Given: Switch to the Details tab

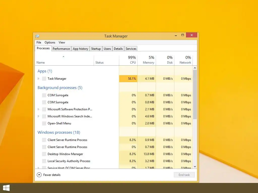Looking at the screenshot, I should (x=118, y=49).
